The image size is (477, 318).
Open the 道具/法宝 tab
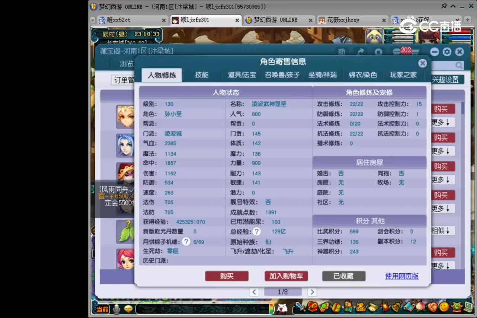pos(242,75)
